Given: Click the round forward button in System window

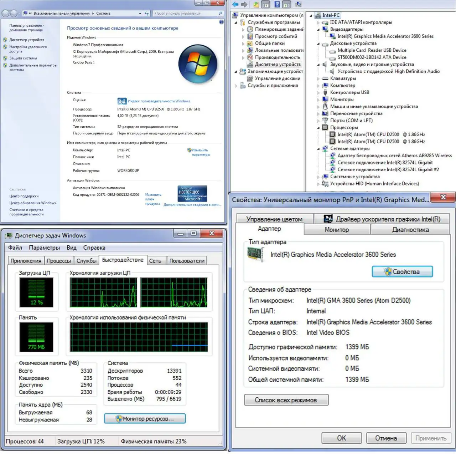Looking at the screenshot, I should (x=14, y=14).
